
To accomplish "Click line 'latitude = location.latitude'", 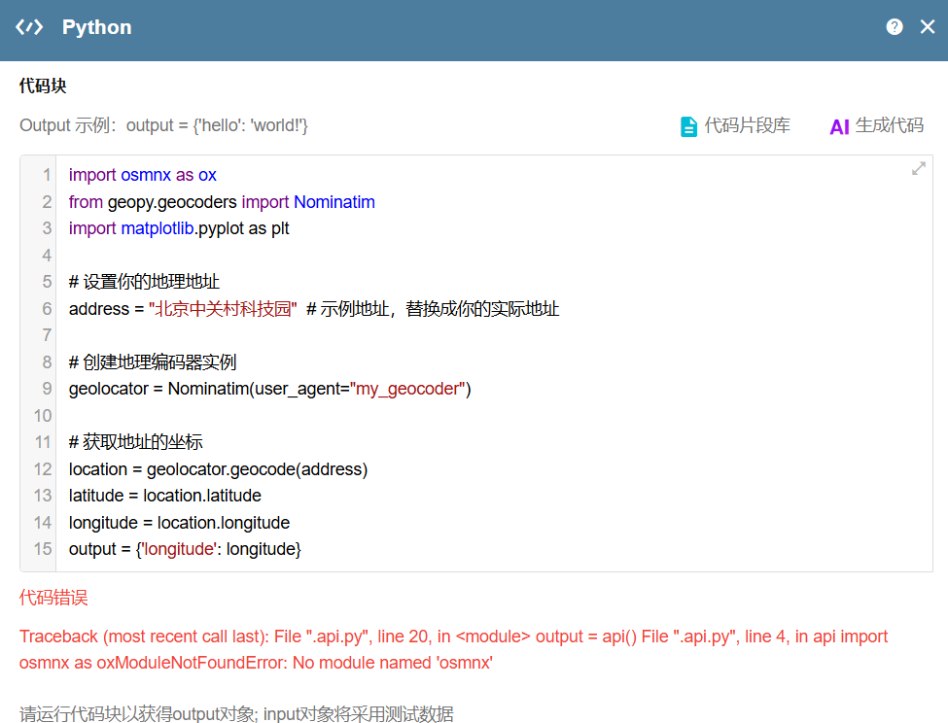I will tap(165, 496).
